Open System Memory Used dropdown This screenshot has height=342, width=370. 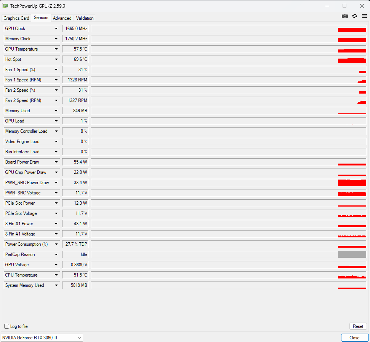(56, 285)
